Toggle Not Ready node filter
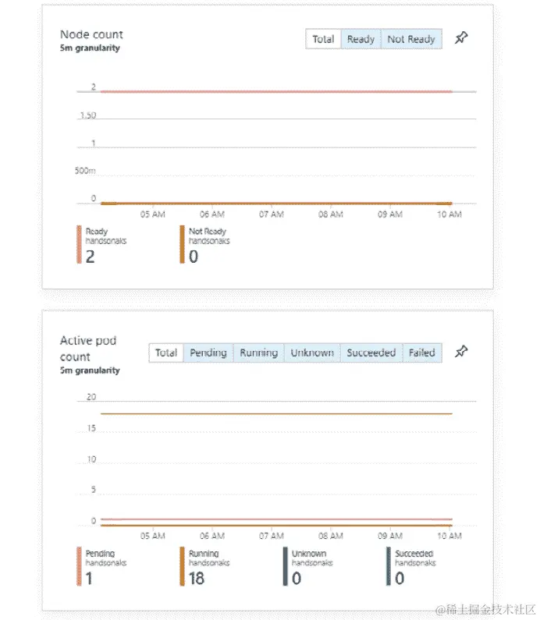Image resolution: width=540 pixels, height=620 pixels. (411, 39)
